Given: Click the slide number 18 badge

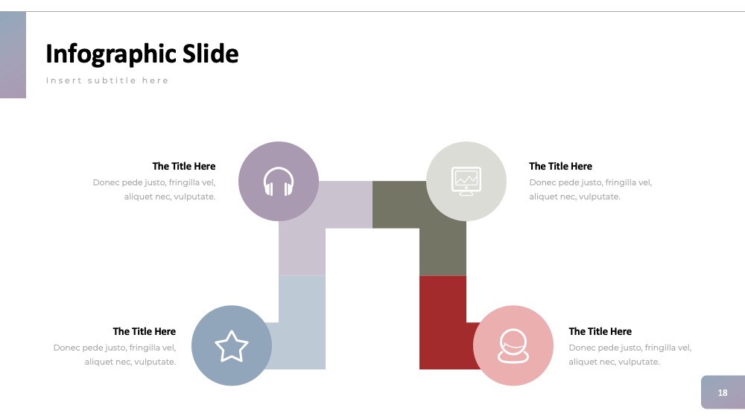Looking at the screenshot, I should [x=723, y=392].
